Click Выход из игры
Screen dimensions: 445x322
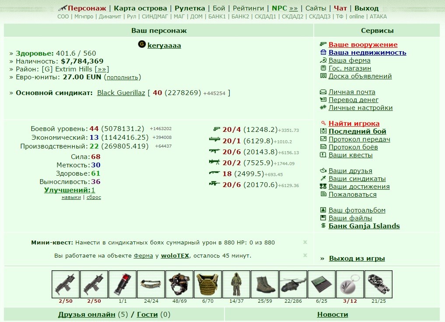[x=357, y=258]
